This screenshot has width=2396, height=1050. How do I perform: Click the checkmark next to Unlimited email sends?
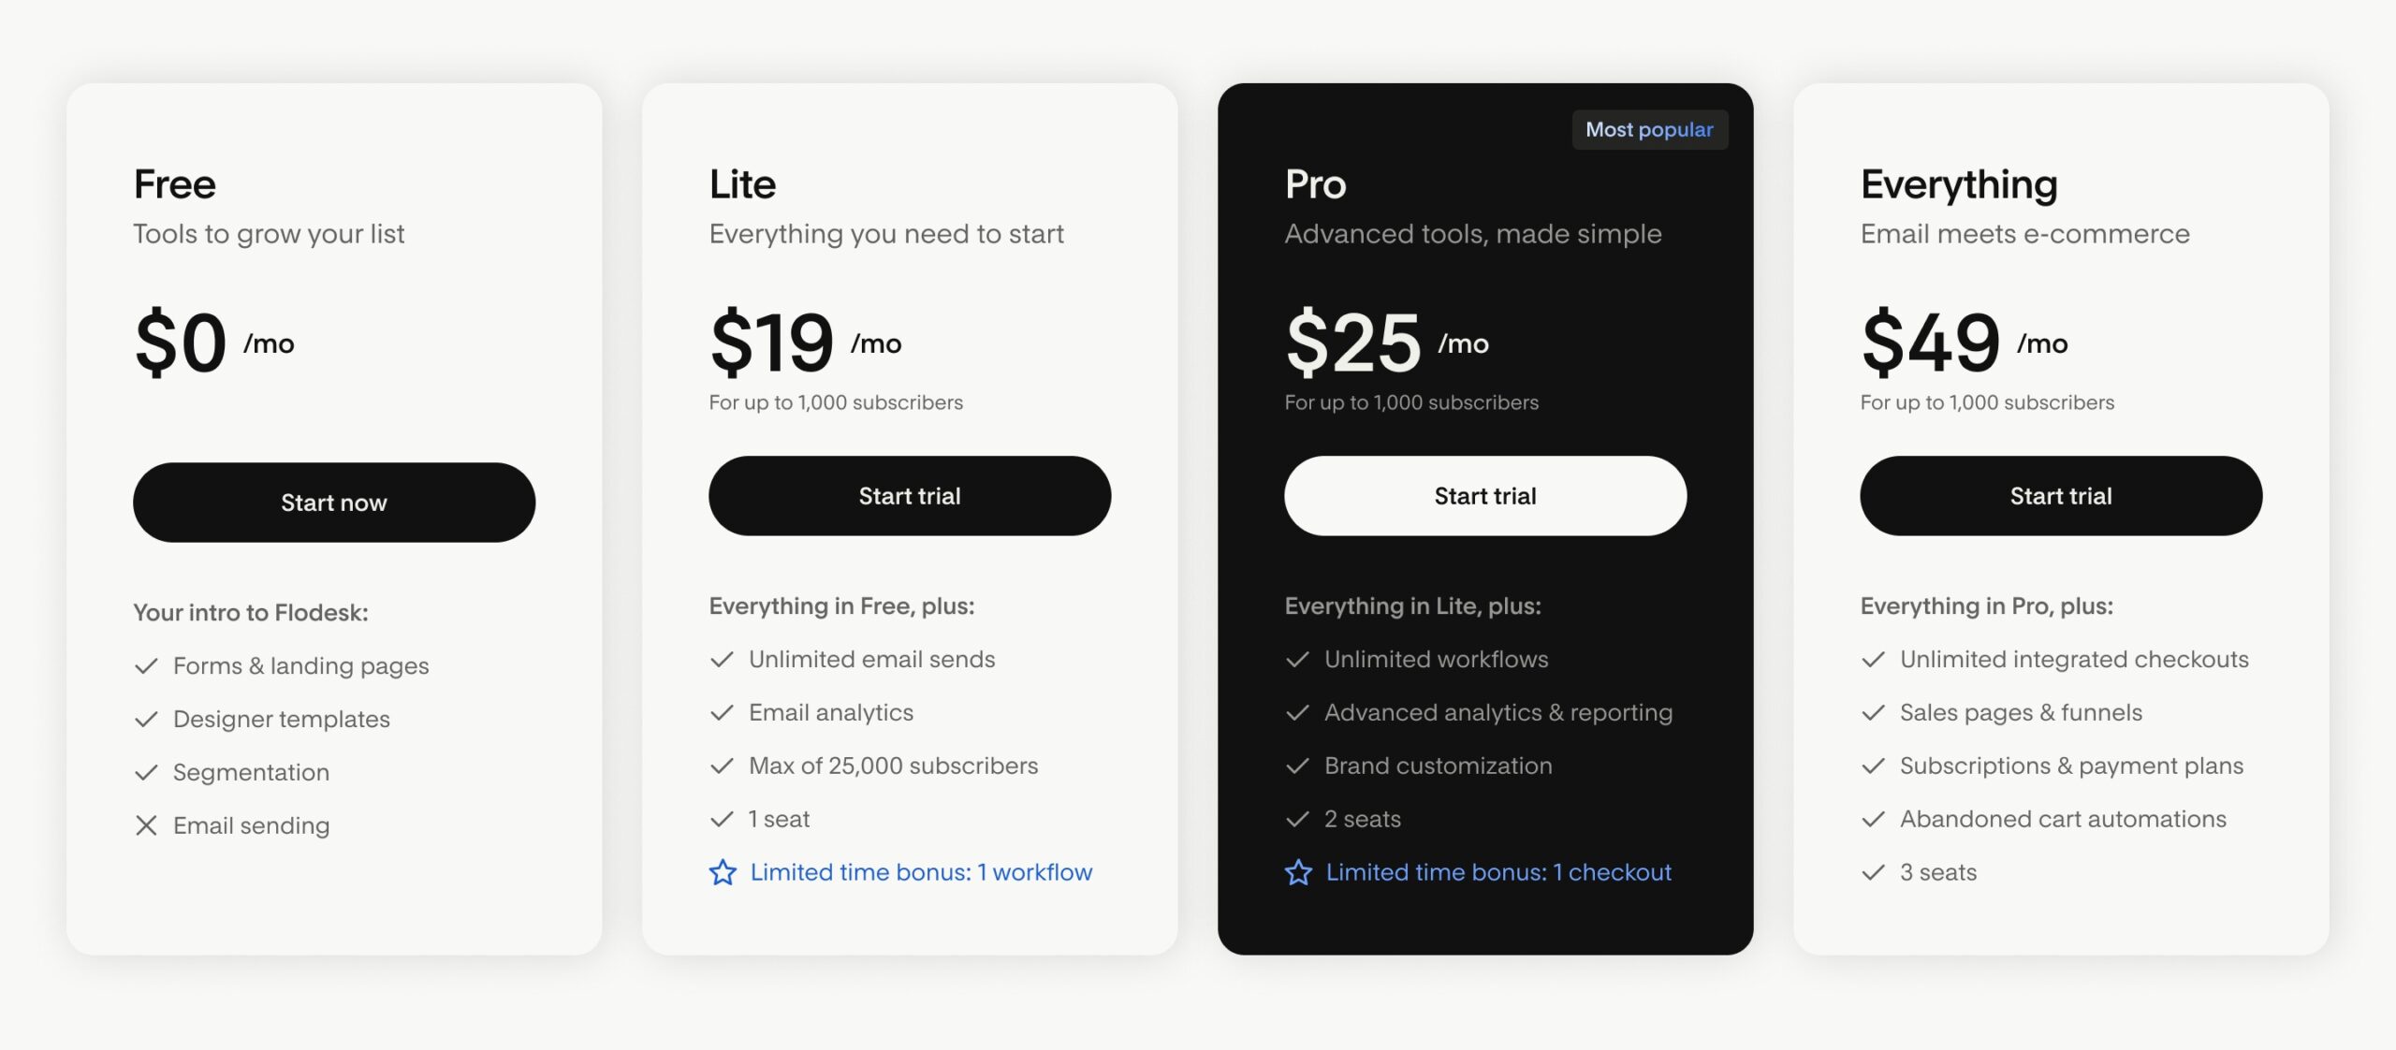(721, 659)
